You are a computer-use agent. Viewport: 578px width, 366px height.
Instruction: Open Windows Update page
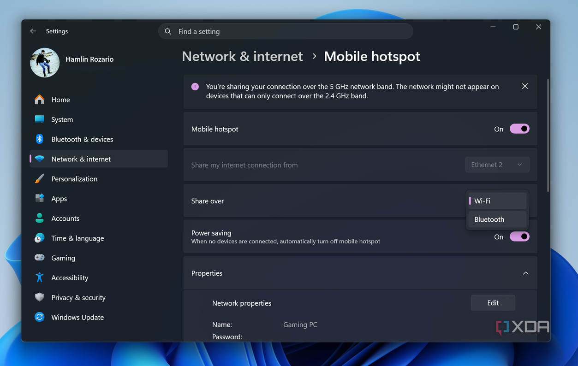(x=99, y=317)
